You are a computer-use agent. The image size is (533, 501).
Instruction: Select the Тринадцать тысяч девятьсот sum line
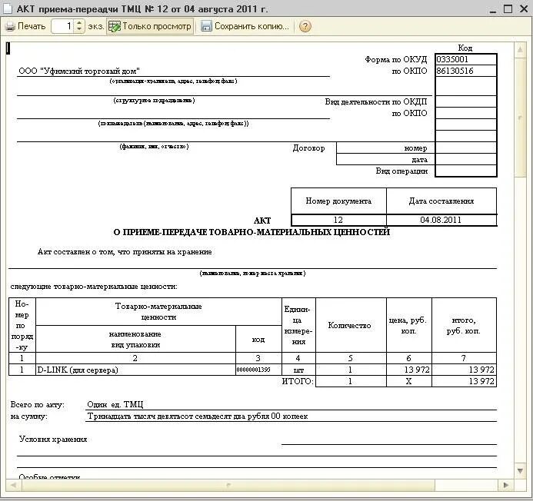198,416
